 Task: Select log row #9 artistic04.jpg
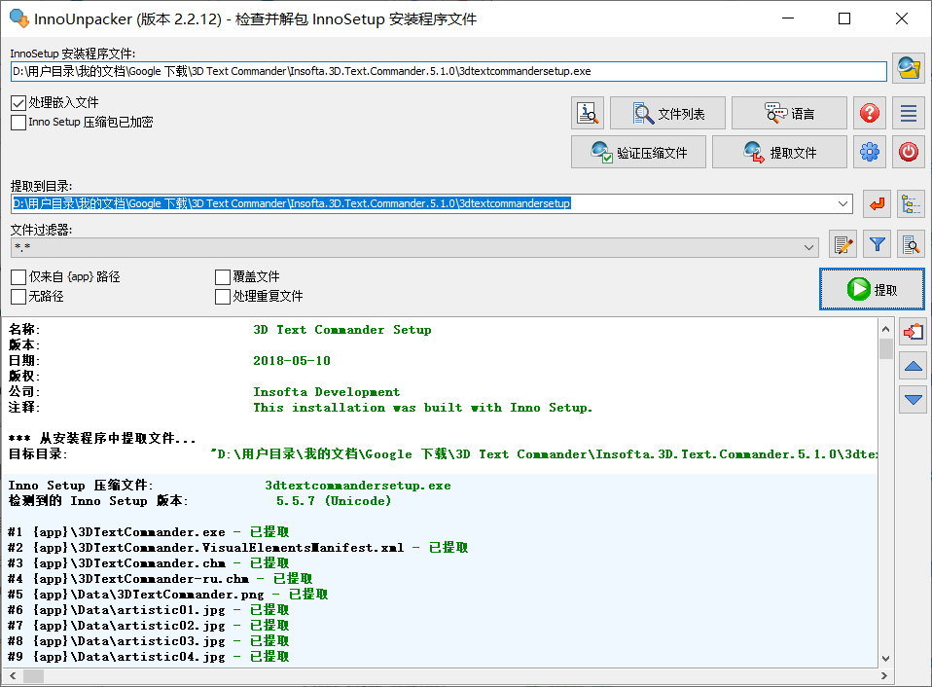tap(149, 656)
